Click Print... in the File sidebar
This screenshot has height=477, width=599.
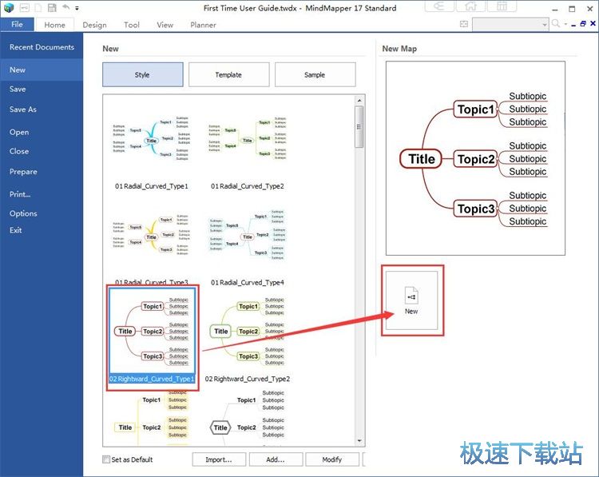click(42, 194)
